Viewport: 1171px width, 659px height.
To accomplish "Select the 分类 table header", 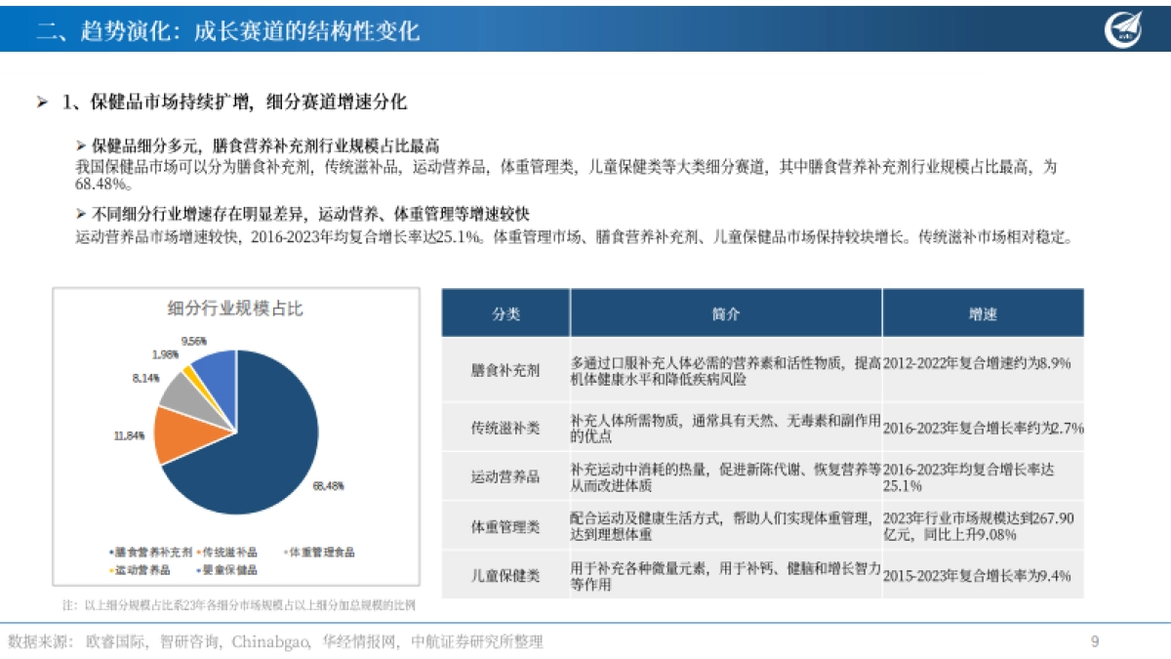I will pyautogui.click(x=507, y=311).
